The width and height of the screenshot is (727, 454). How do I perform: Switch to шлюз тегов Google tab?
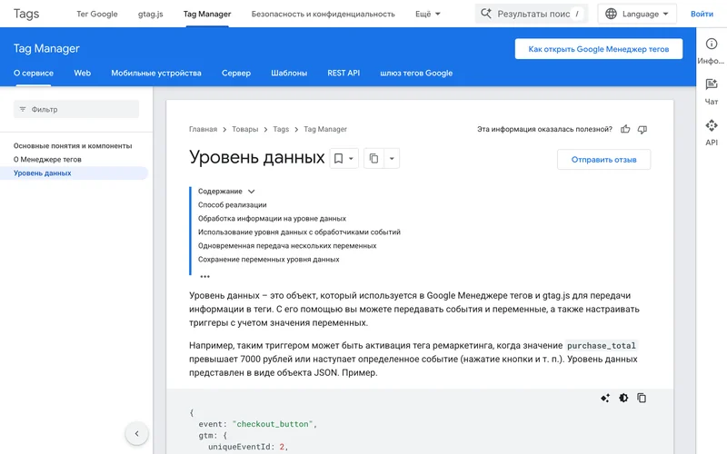(416, 74)
